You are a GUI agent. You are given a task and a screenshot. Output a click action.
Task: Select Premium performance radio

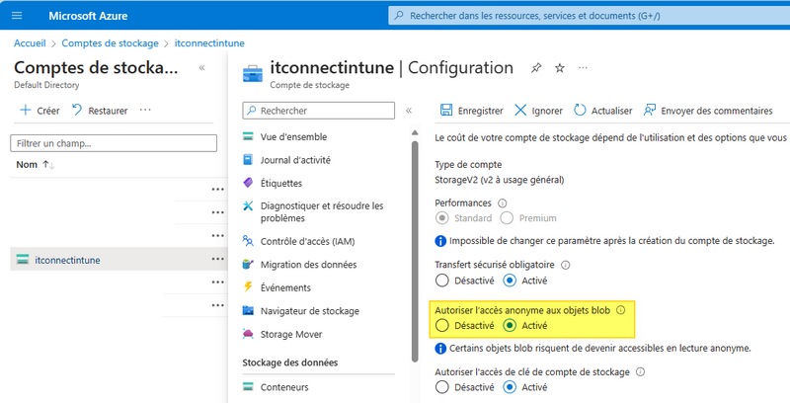click(507, 218)
